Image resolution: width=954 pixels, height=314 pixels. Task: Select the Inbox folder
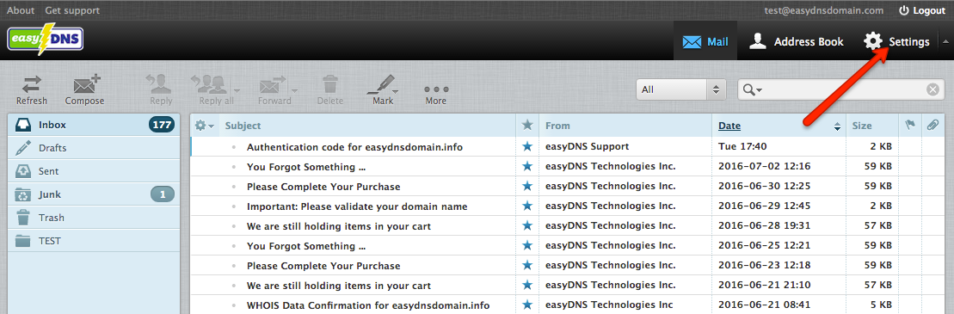pos(94,125)
